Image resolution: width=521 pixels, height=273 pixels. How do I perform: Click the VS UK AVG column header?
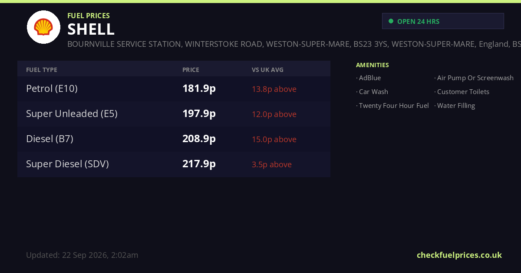[267, 70]
